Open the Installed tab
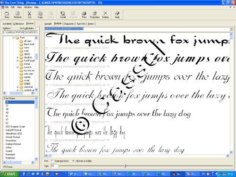 (7, 24)
